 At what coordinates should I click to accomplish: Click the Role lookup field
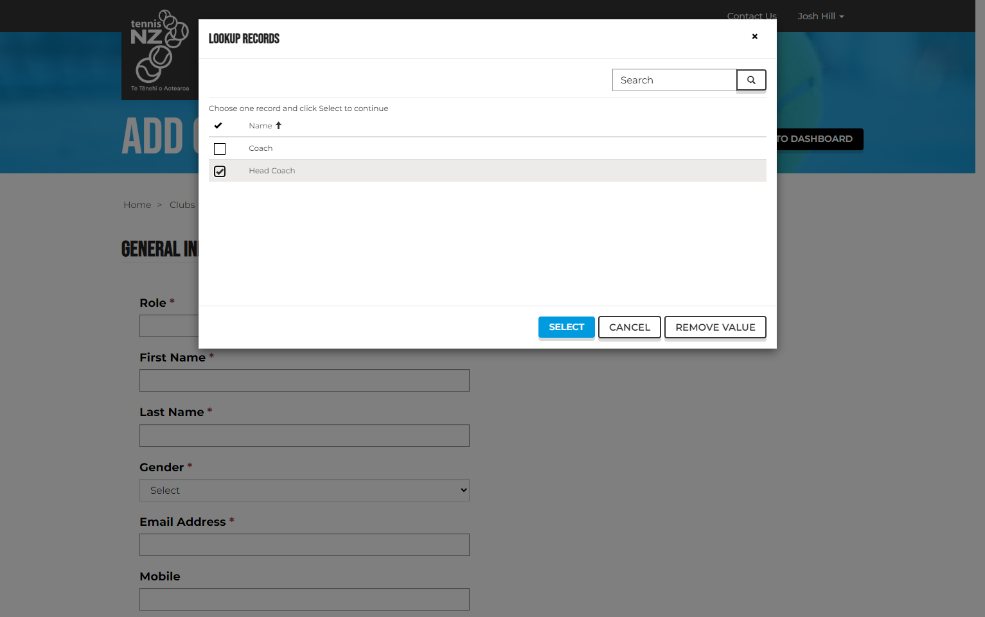coord(169,326)
